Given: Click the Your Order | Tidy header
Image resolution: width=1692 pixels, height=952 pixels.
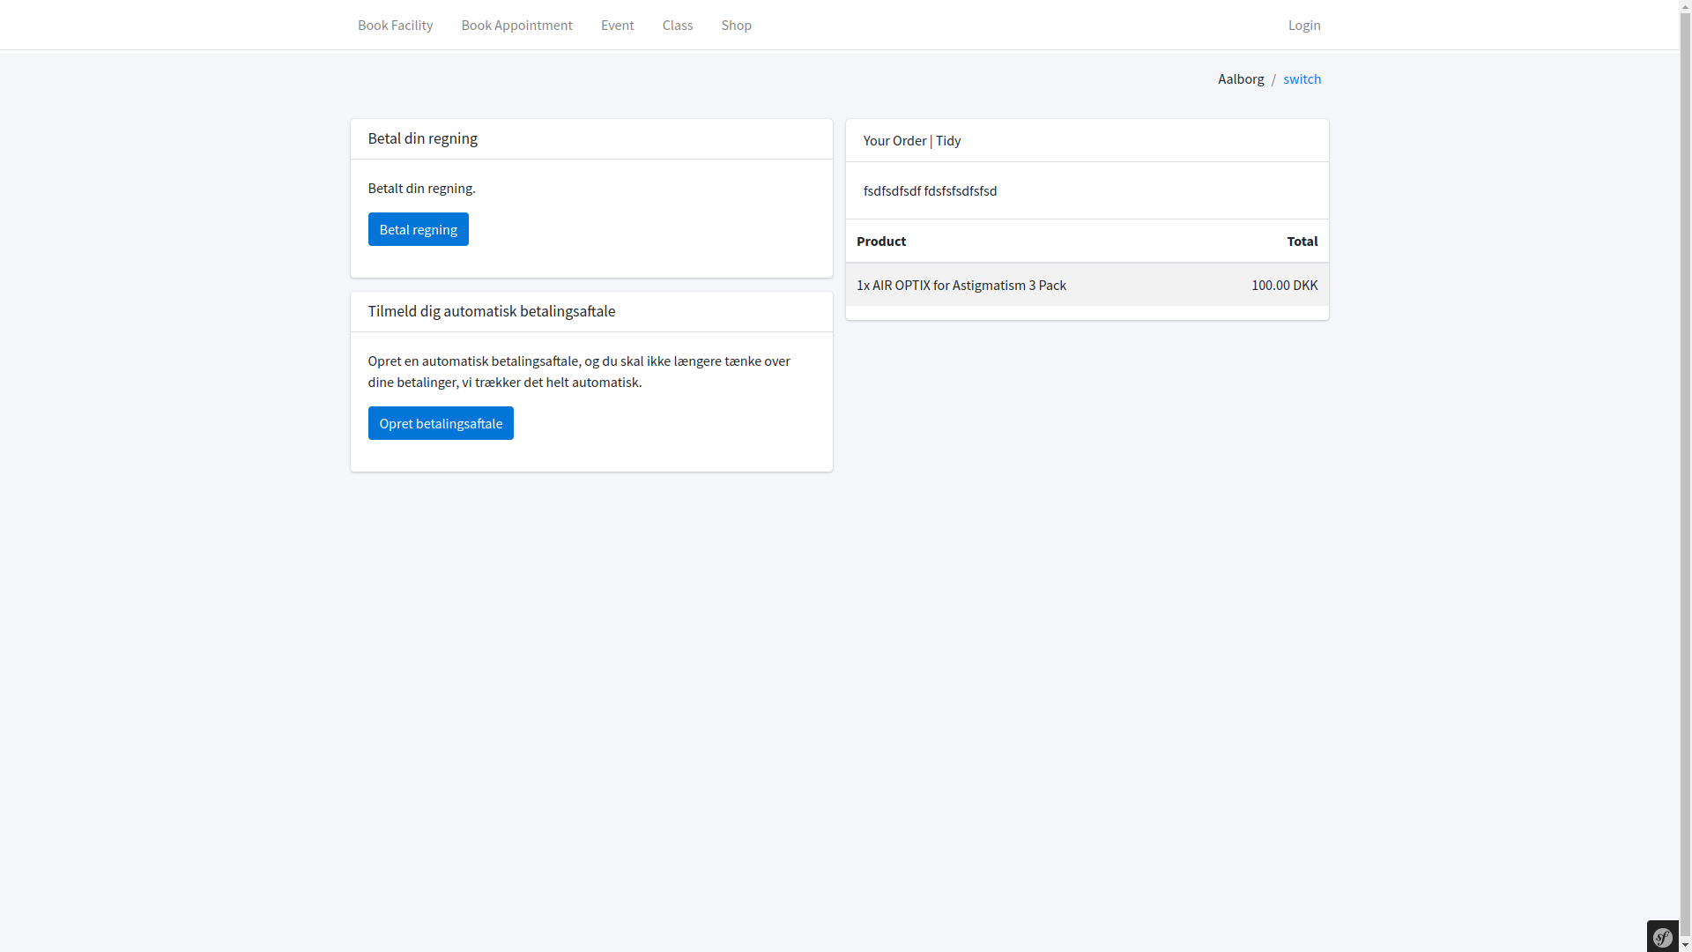Looking at the screenshot, I should tap(911, 140).
